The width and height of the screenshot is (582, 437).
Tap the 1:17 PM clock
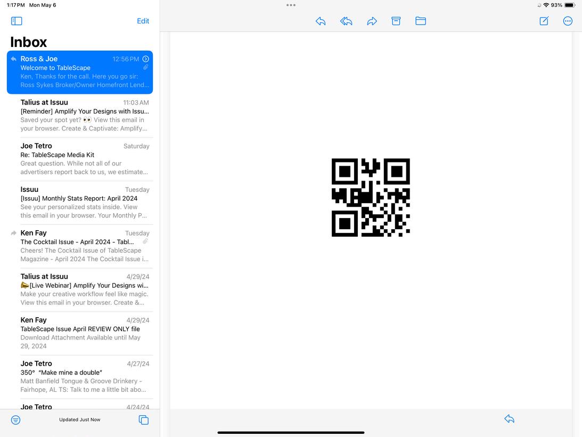click(x=15, y=5)
